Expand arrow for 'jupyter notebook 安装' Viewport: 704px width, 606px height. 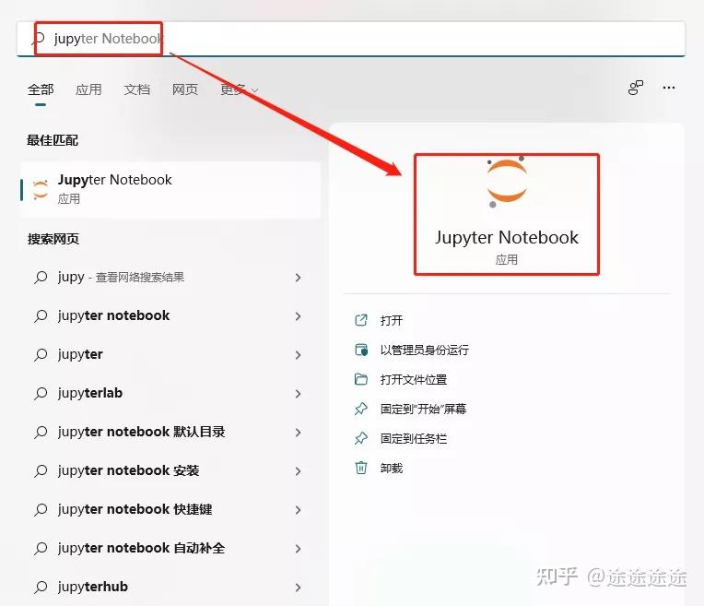coord(298,470)
